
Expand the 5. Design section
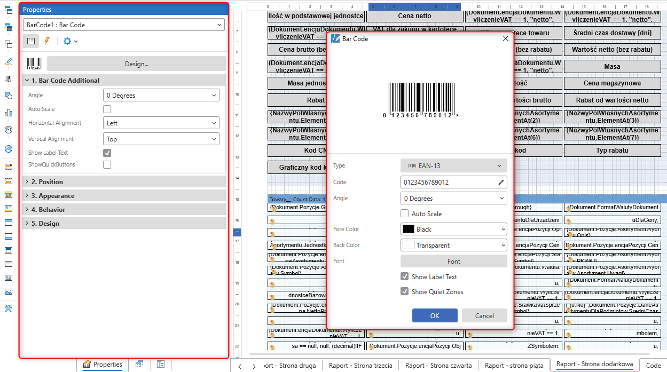pos(124,223)
